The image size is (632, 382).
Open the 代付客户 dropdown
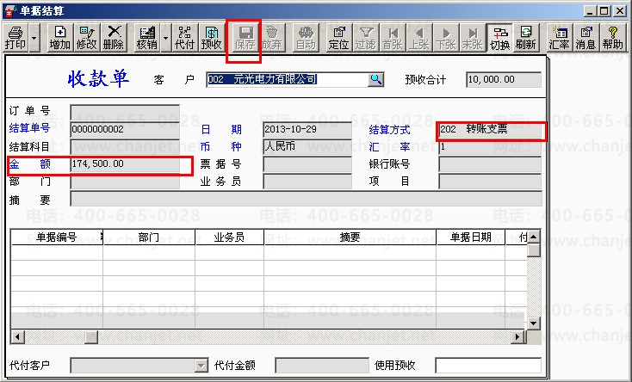click(201, 366)
